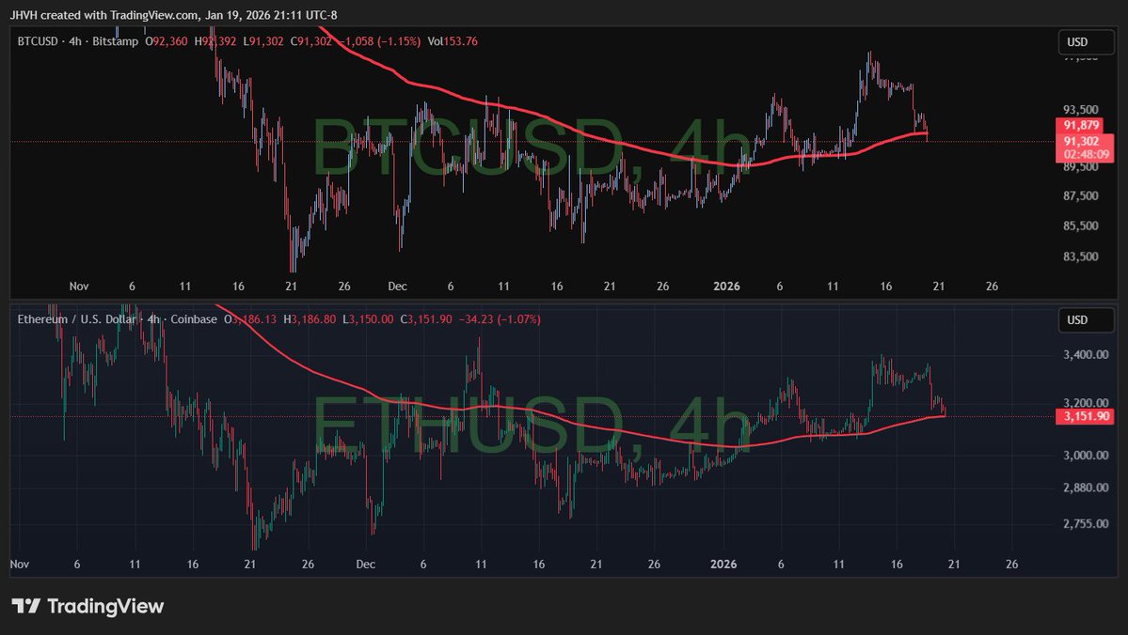Screen dimensions: 1128x635
Task: Click the Ethereum change −34.23 (−1.07%)
Action: (x=500, y=319)
